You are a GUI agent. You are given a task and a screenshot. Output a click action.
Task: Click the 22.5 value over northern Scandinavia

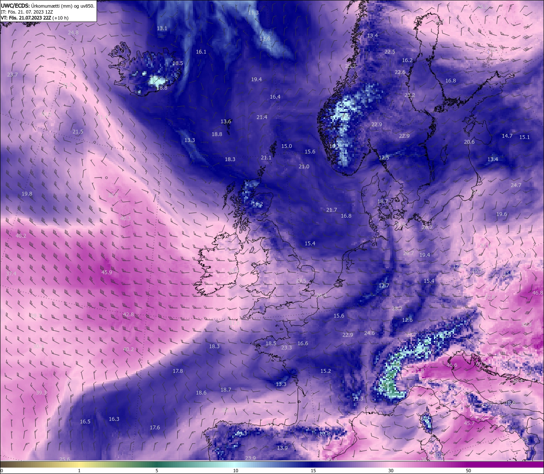point(390,52)
